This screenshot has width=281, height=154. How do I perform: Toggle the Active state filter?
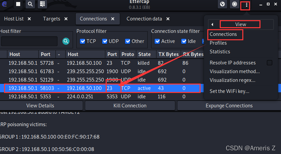point(157,41)
